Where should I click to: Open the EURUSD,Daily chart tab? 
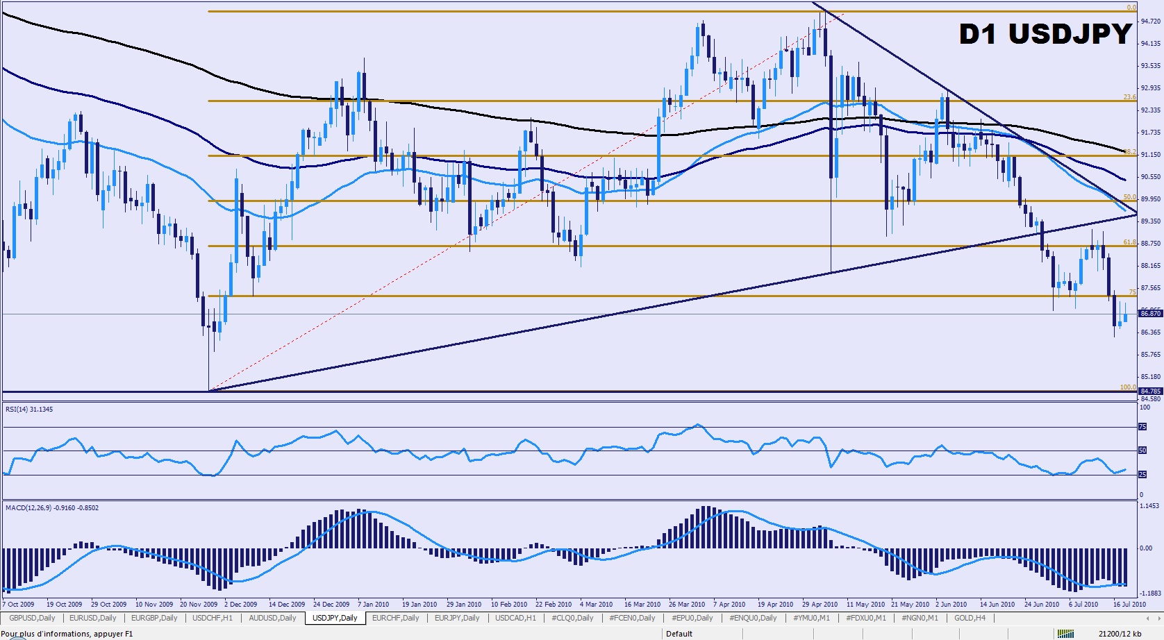coord(93,618)
